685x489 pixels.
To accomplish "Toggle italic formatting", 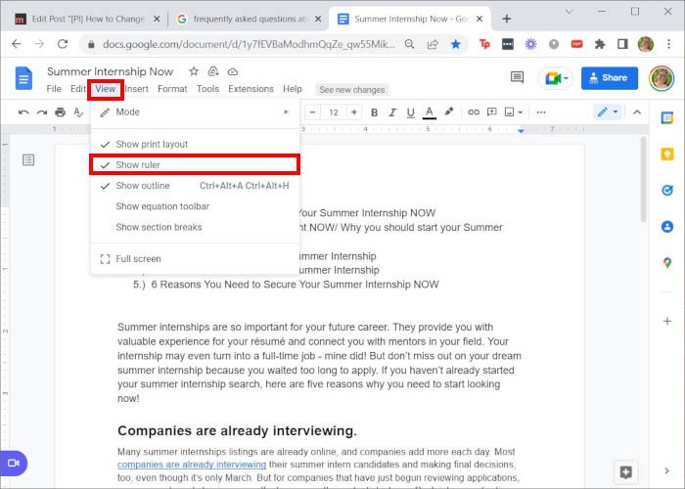I will tap(392, 112).
